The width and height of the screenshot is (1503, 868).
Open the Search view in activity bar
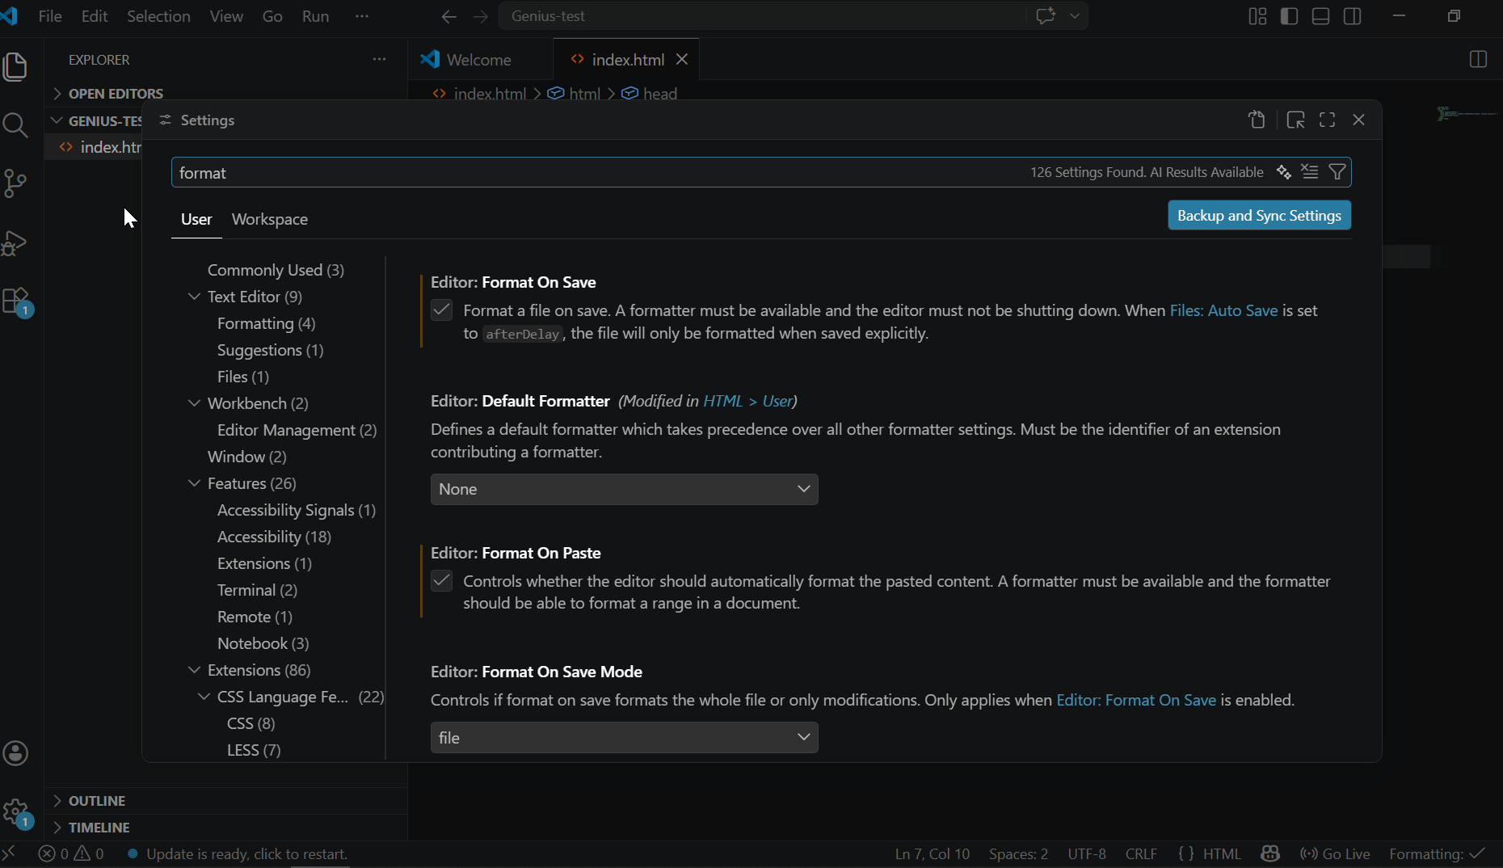pos(15,125)
